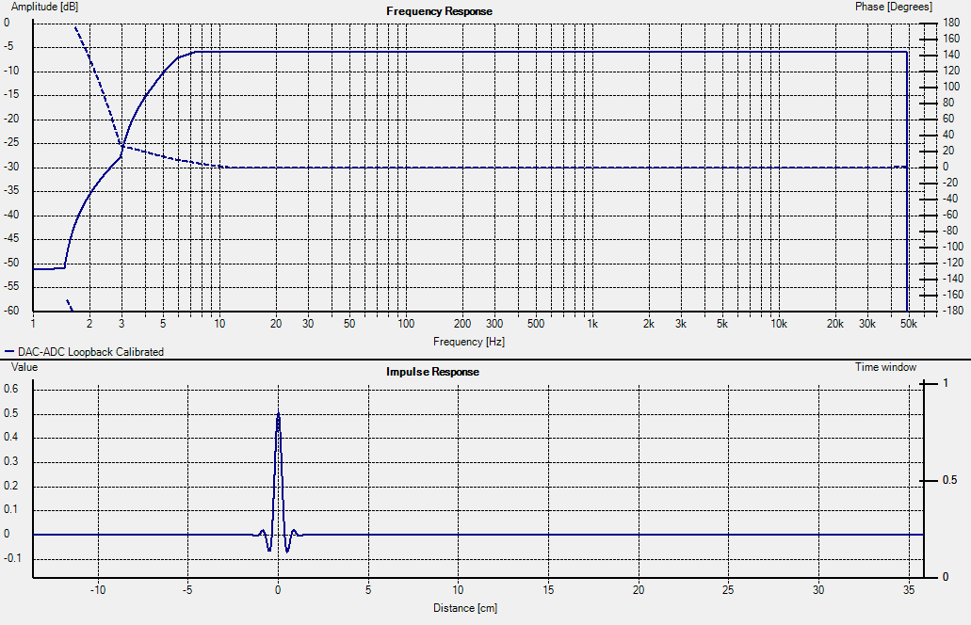Click the 'Amplitude [dB]' axis label
The height and width of the screenshot is (625, 971).
coord(44,7)
